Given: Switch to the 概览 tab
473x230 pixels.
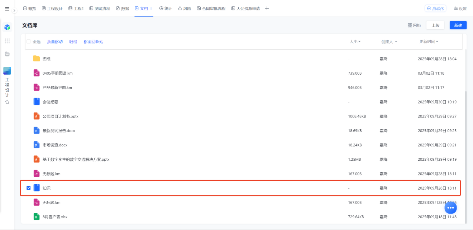Looking at the screenshot, I should pyautogui.click(x=29, y=9).
